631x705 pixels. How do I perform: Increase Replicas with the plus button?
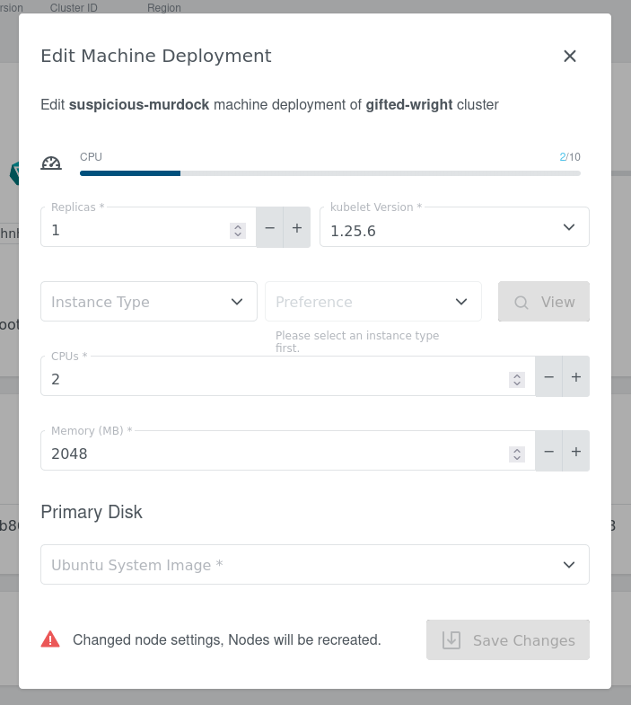click(x=297, y=228)
